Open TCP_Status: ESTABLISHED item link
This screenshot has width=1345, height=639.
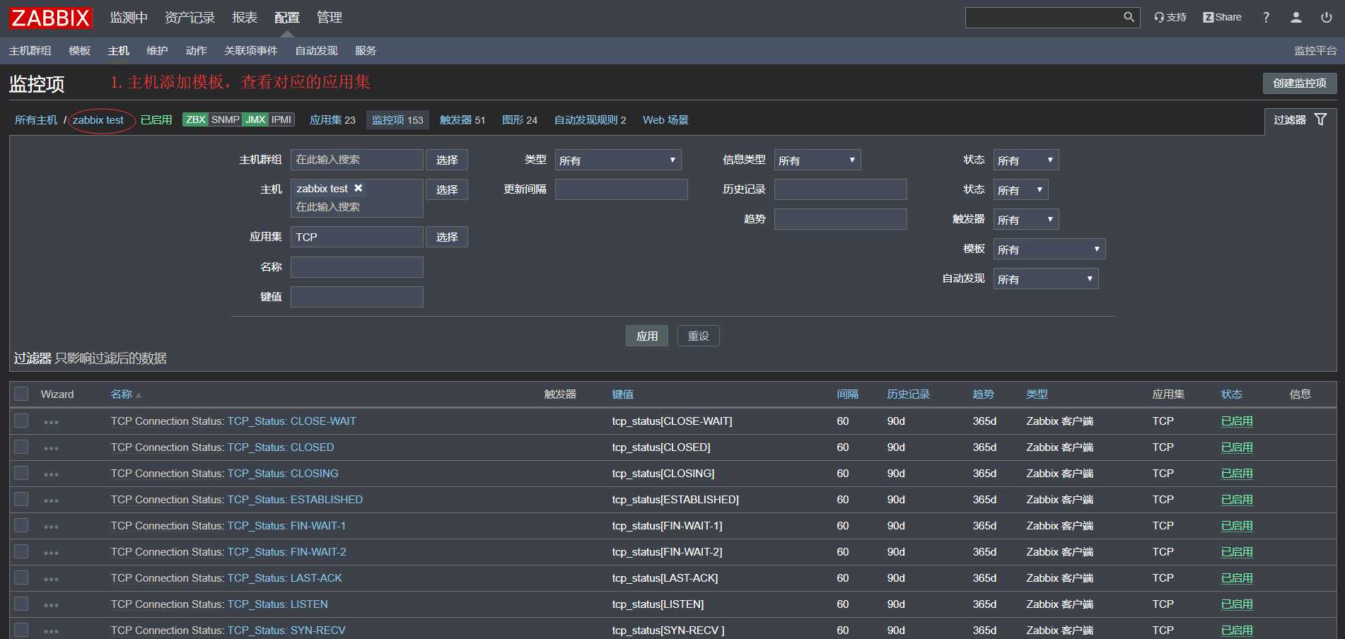(295, 499)
